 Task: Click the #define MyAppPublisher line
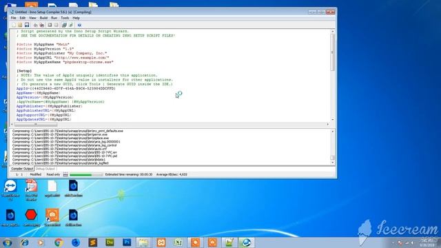[x=61, y=53]
